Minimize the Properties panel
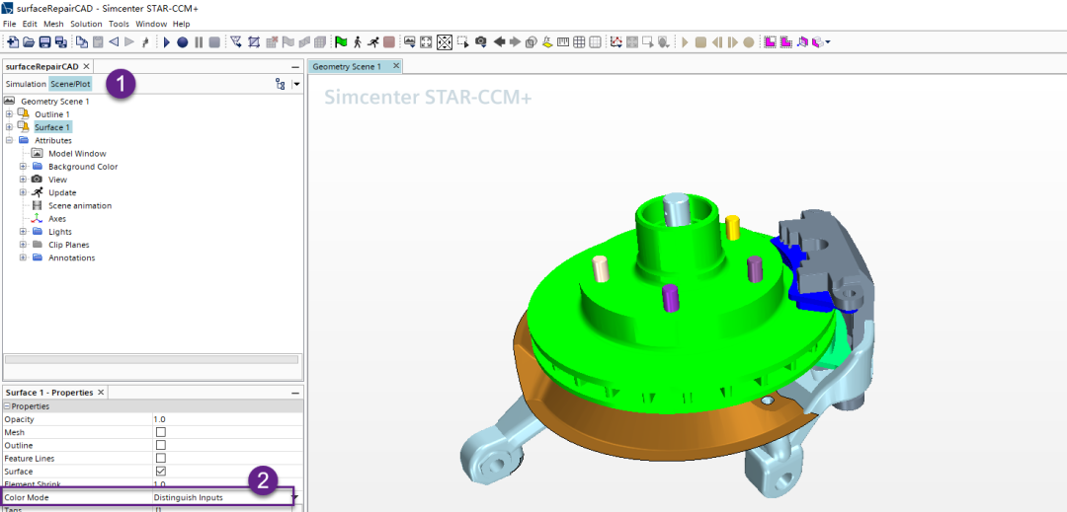 pyautogui.click(x=295, y=394)
